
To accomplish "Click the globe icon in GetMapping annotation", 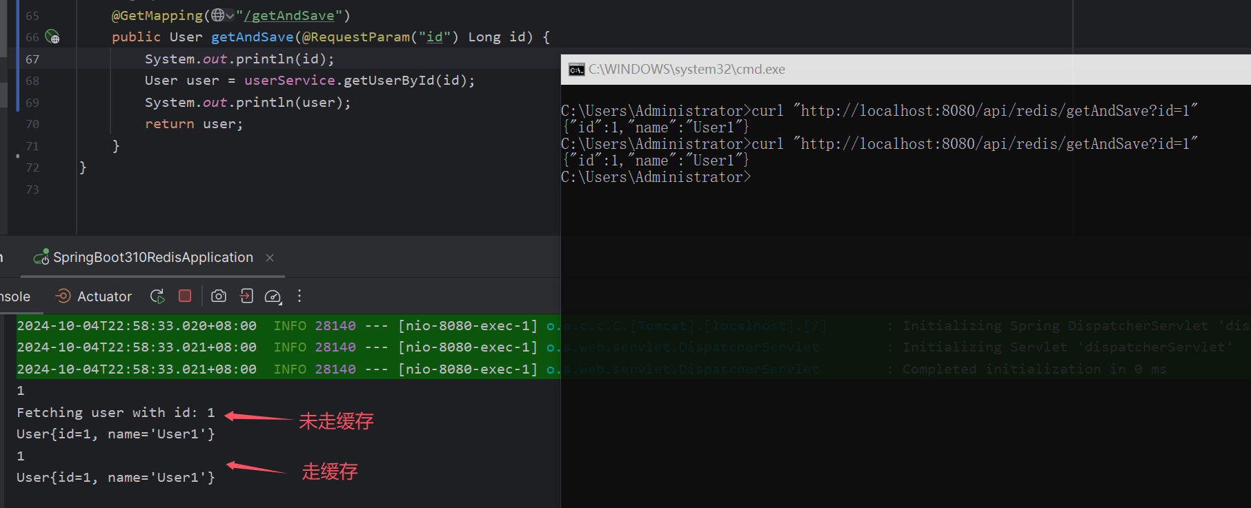I will tap(218, 14).
